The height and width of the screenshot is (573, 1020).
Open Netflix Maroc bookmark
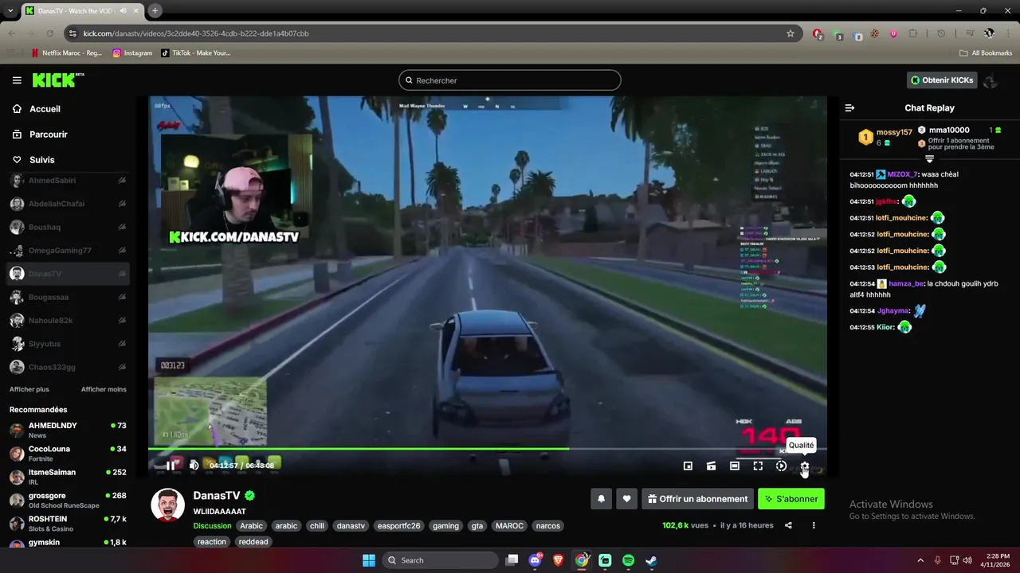click(x=66, y=53)
